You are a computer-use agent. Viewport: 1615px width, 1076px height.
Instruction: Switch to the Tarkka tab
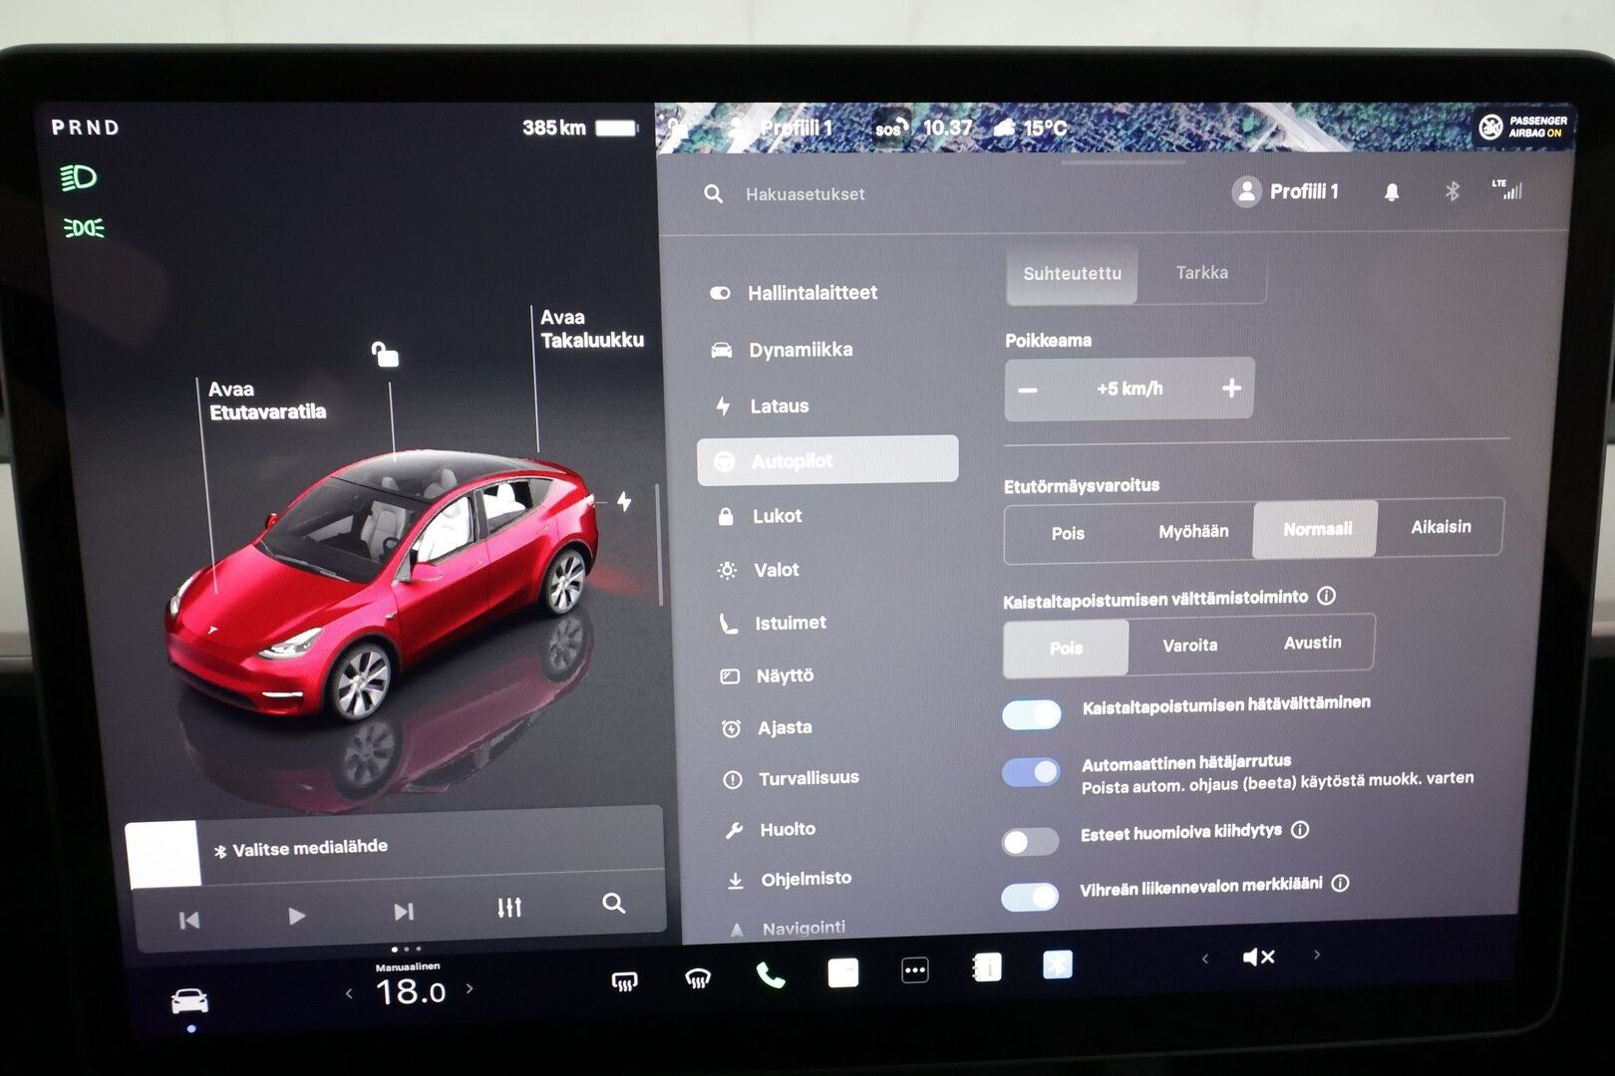click(1201, 273)
